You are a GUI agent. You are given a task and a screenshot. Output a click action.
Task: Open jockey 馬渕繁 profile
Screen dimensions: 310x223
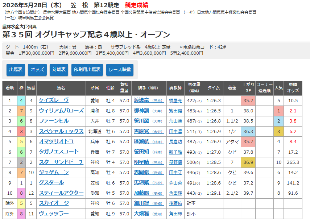tap(149, 183)
